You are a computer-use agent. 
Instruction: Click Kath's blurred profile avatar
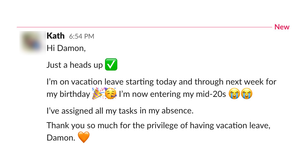[x=32, y=42]
